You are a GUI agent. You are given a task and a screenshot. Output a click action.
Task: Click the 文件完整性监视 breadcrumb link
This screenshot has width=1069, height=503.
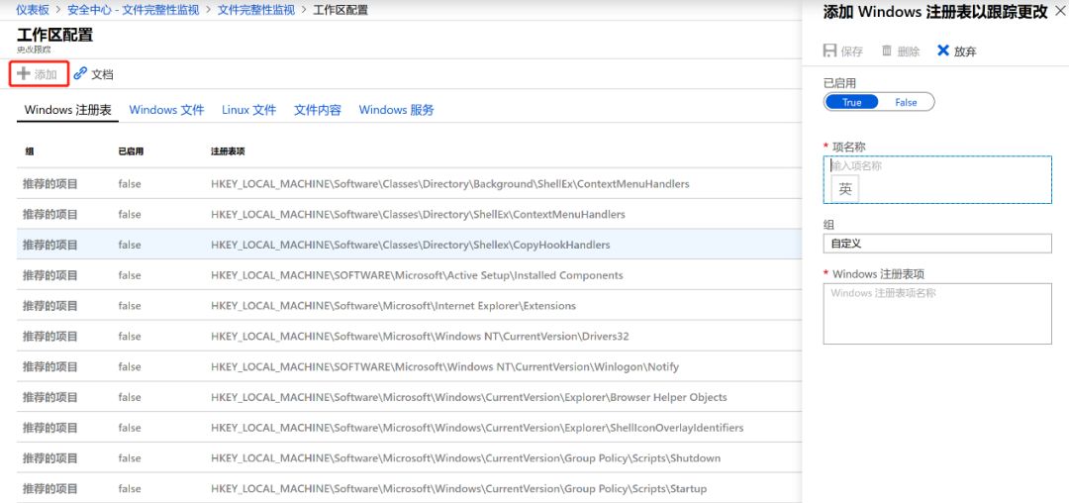255,10
